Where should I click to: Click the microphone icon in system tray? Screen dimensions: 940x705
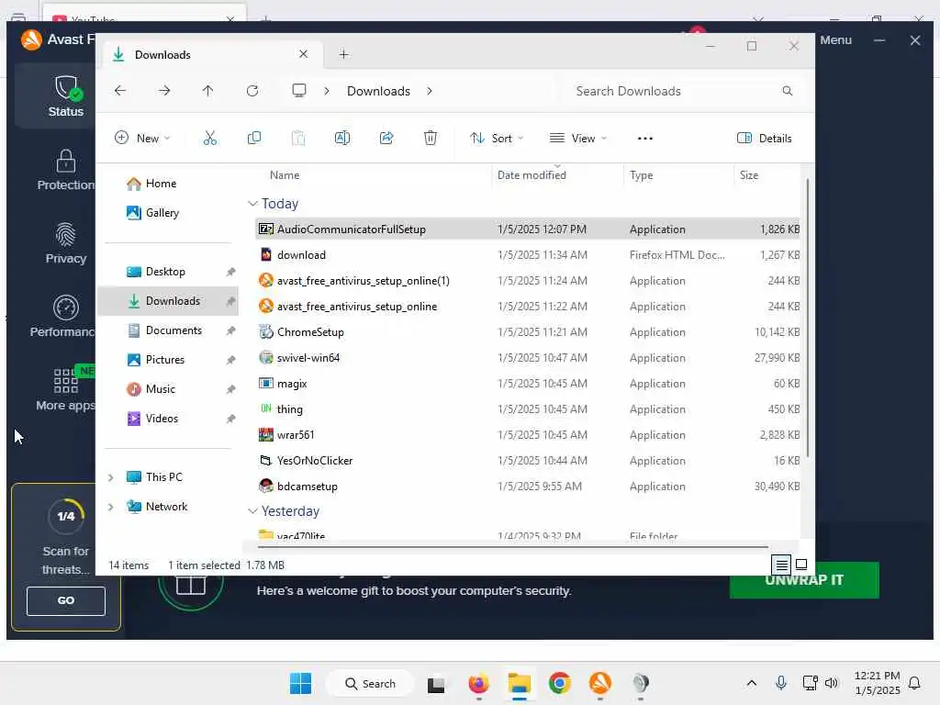781,683
